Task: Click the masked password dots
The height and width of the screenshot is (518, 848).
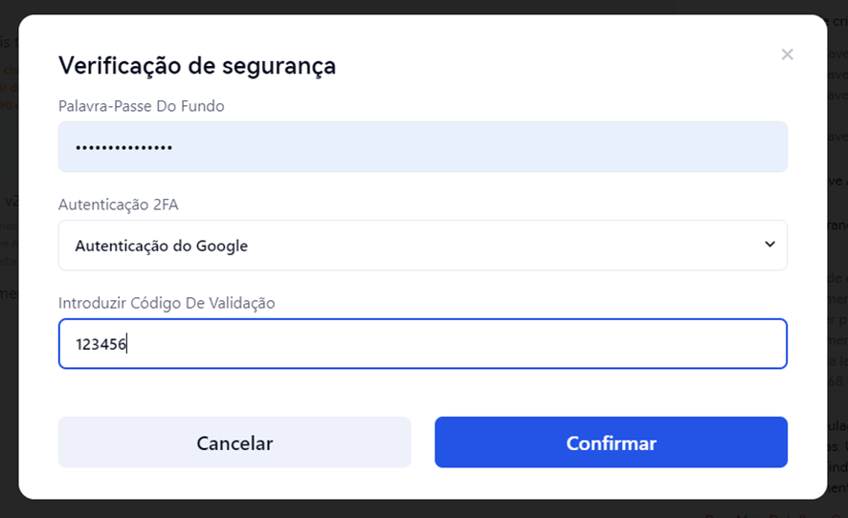Action: pyautogui.click(x=123, y=147)
